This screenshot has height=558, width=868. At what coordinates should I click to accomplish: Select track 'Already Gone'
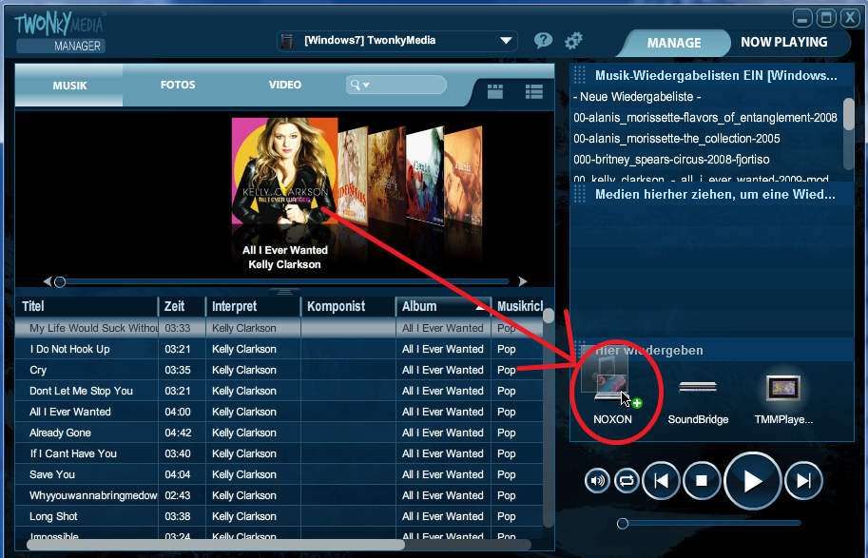point(279,433)
